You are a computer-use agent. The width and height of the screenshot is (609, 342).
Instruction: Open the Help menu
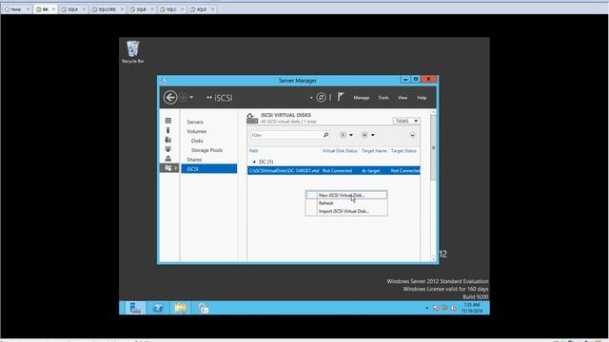pyautogui.click(x=422, y=98)
